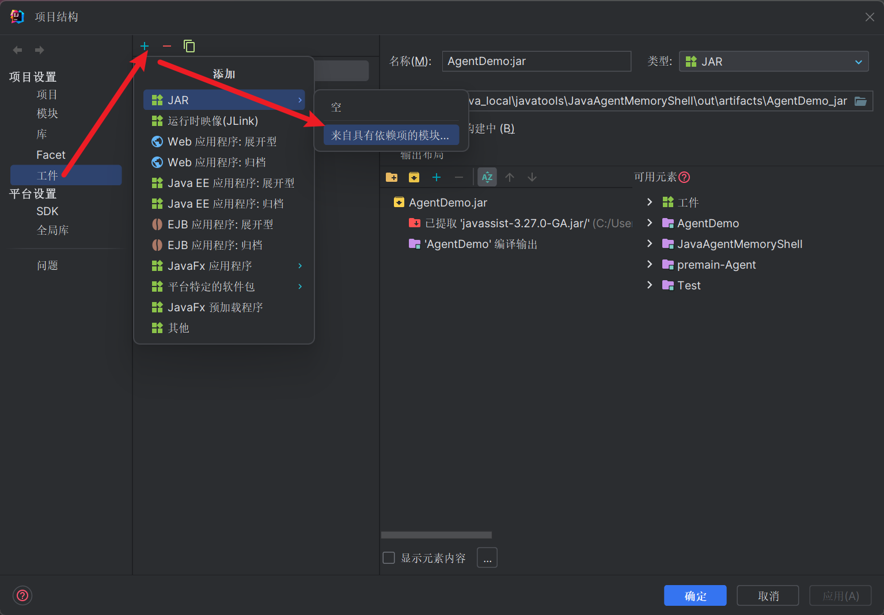Viewport: 884px width, 615px height.
Task: Click the 确定 button
Action: 695,596
